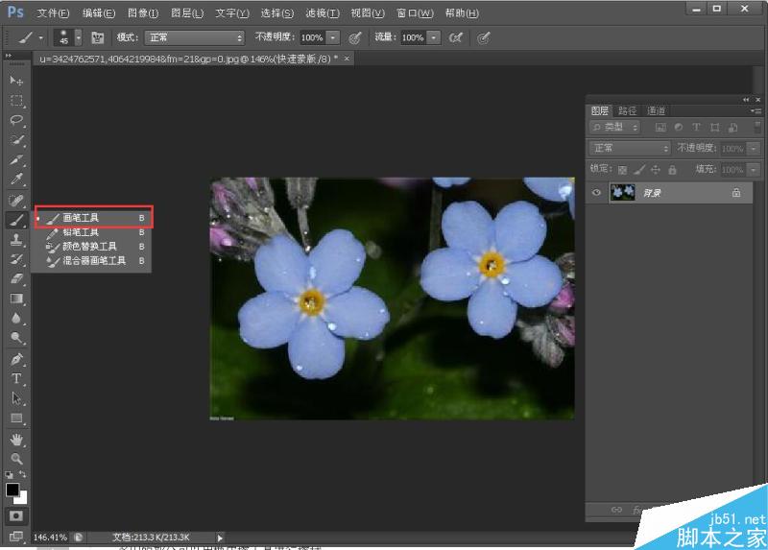Select the Horizontal Type tool
768x550 pixels.
pos(16,379)
